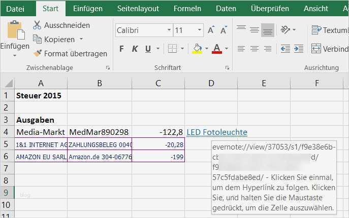Expand the Calibri font list dropdown arrow

169,30
